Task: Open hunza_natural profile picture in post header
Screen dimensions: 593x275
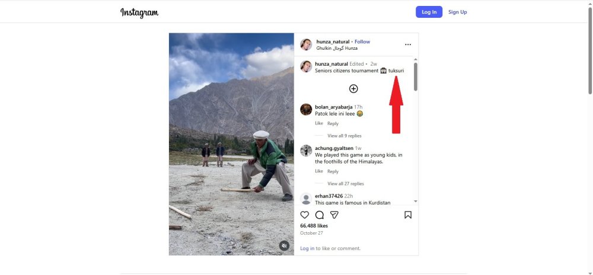Action: coord(306,44)
